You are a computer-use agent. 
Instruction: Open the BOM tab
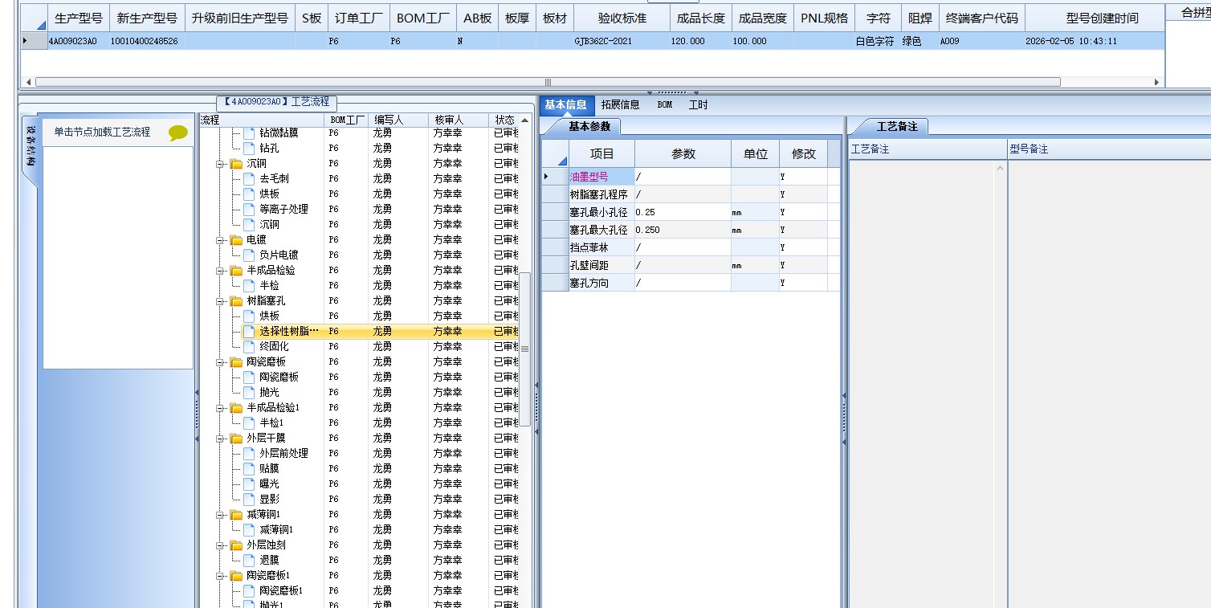pos(665,104)
